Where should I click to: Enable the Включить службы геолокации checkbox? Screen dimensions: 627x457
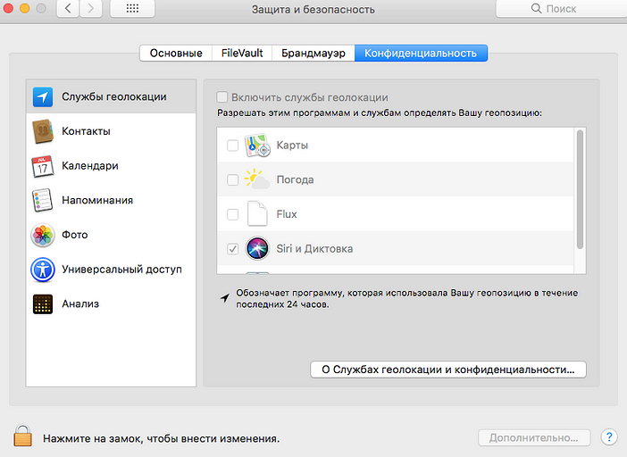(x=222, y=97)
